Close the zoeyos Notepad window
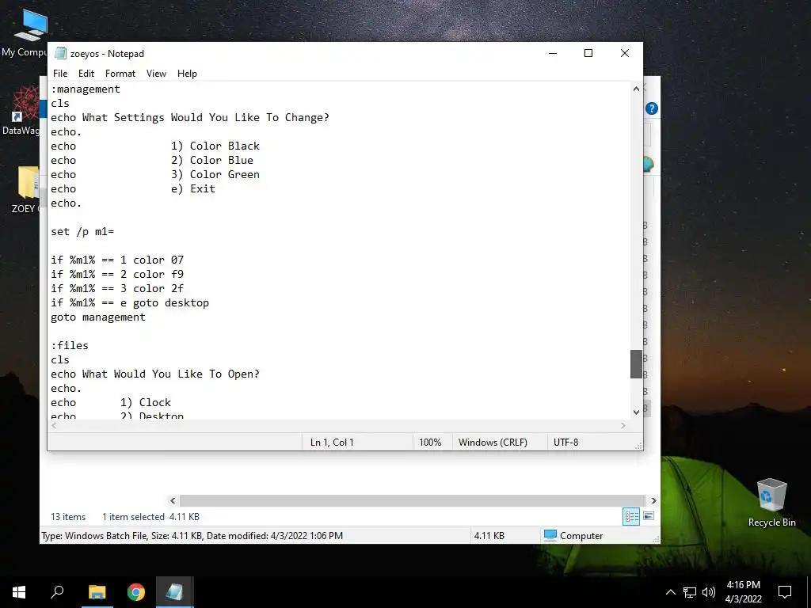This screenshot has width=811, height=608. tap(624, 53)
